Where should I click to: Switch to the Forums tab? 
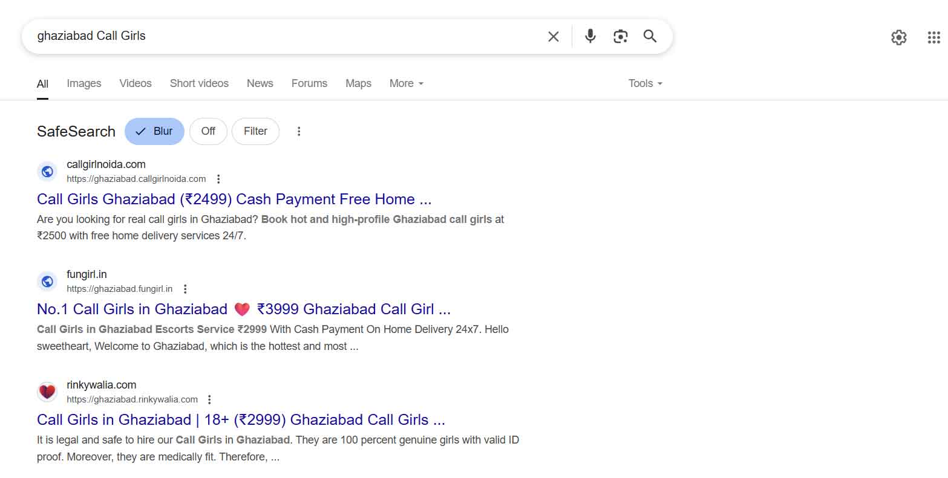pyautogui.click(x=309, y=83)
